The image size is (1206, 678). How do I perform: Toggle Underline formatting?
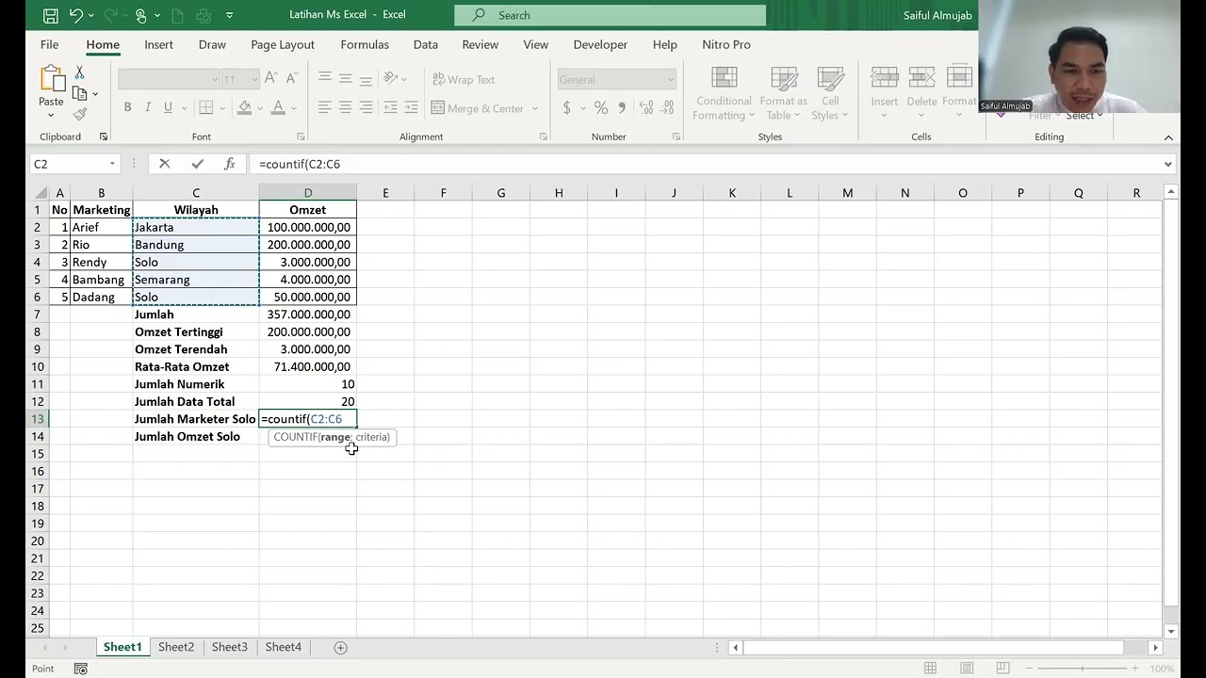pos(168,107)
